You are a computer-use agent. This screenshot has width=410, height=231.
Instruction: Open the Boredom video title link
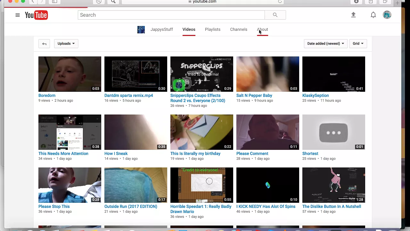pos(47,96)
